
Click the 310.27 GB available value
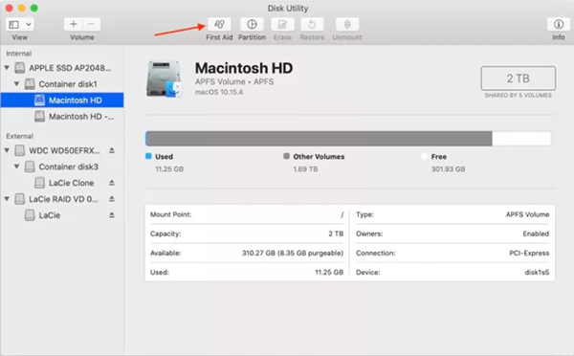pyautogui.click(x=293, y=253)
